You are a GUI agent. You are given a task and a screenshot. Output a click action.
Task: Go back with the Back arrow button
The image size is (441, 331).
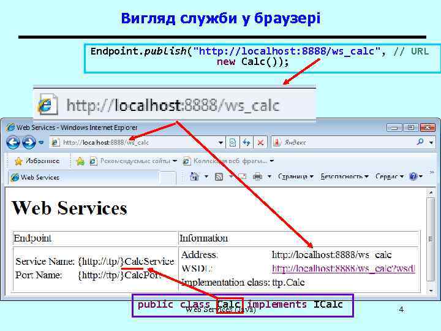coord(13,142)
